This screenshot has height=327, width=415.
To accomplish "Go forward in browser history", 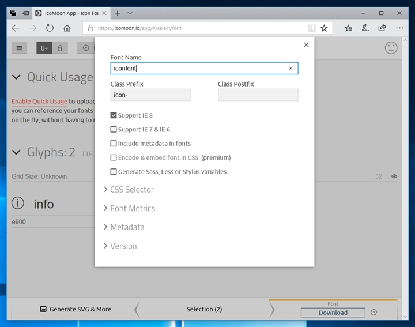I will click(33, 28).
